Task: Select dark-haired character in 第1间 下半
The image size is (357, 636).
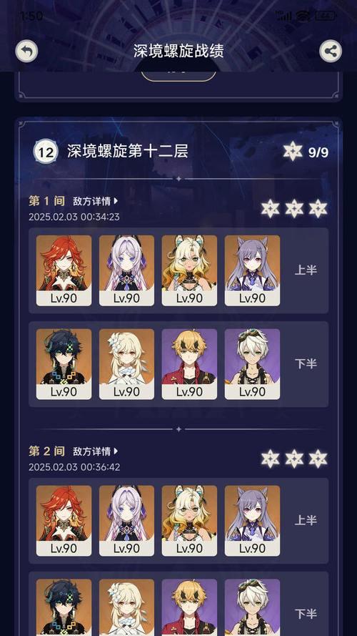Action: (64, 364)
